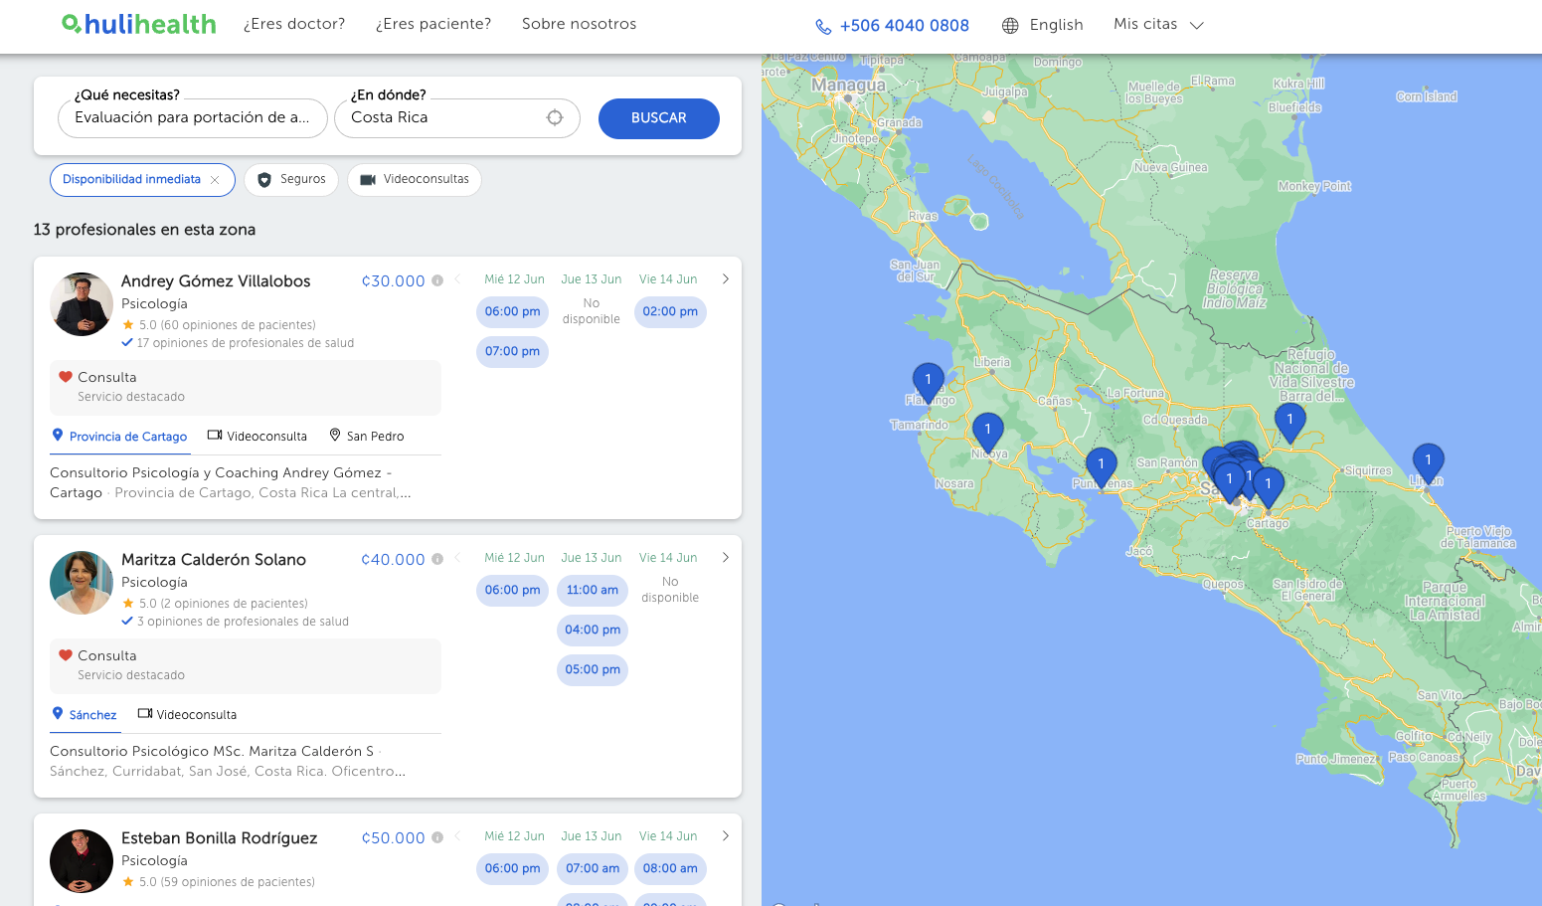Open Andrey Gómez Villalobos name link
Image resolution: width=1542 pixels, height=906 pixels.
[216, 281]
